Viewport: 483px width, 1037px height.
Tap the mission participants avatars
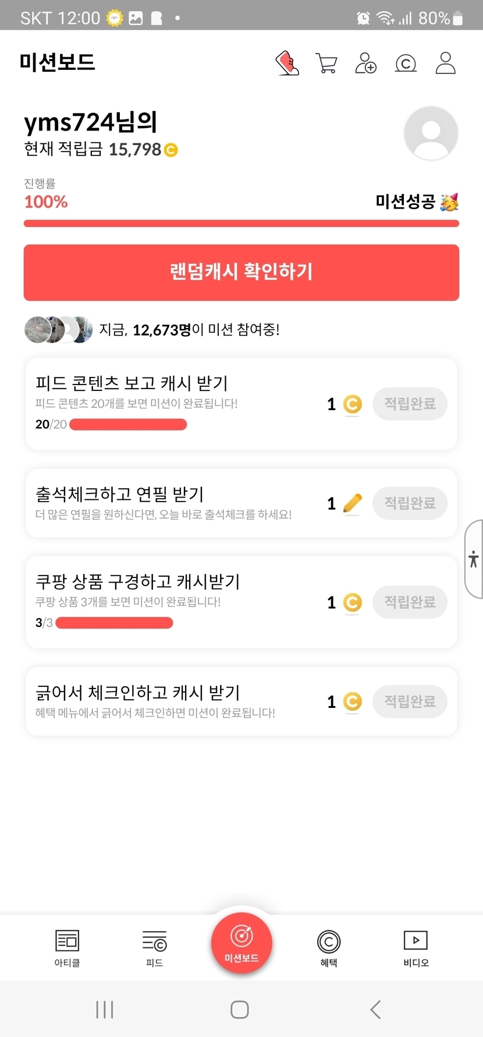(58, 330)
